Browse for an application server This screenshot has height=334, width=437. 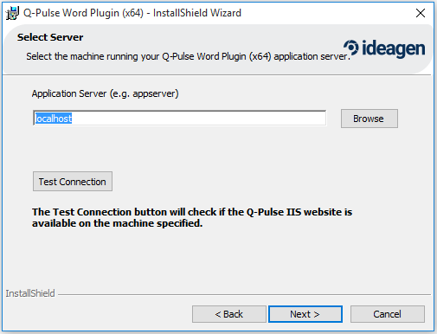pos(370,119)
